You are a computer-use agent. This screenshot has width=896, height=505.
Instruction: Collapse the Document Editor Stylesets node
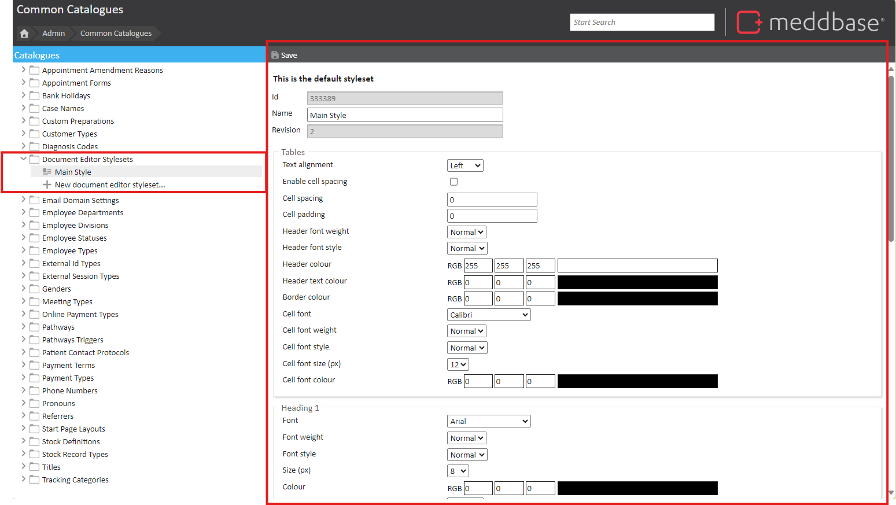tap(24, 159)
